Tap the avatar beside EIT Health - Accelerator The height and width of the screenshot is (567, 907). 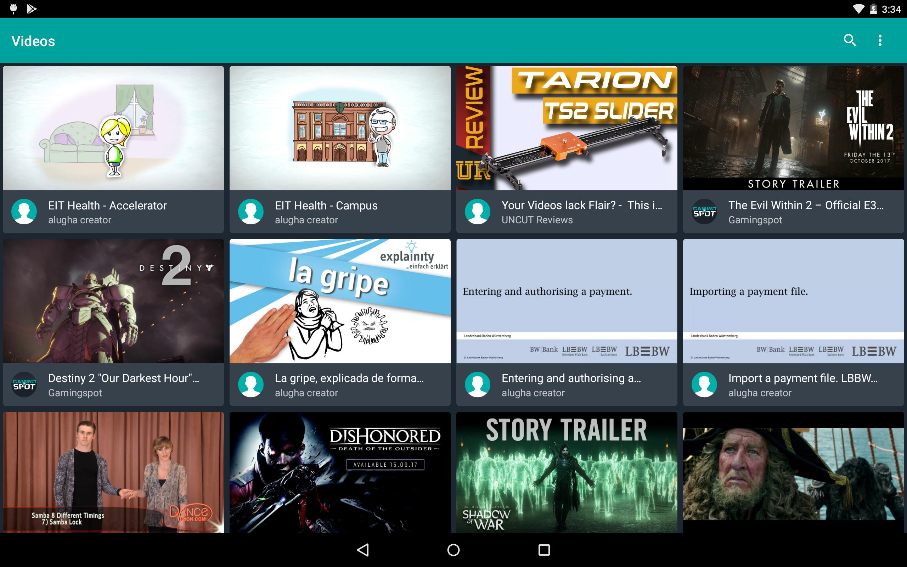point(24,212)
